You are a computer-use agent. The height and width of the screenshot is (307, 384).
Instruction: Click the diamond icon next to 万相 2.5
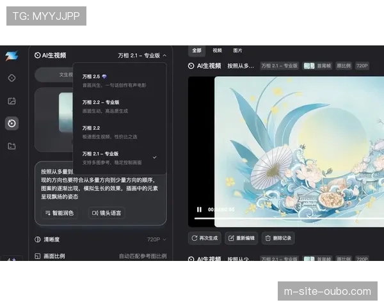point(104,77)
